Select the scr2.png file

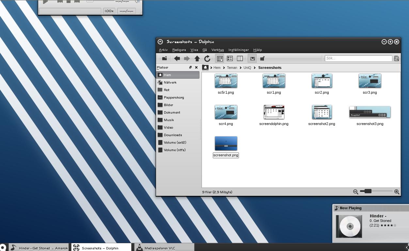click(x=322, y=84)
